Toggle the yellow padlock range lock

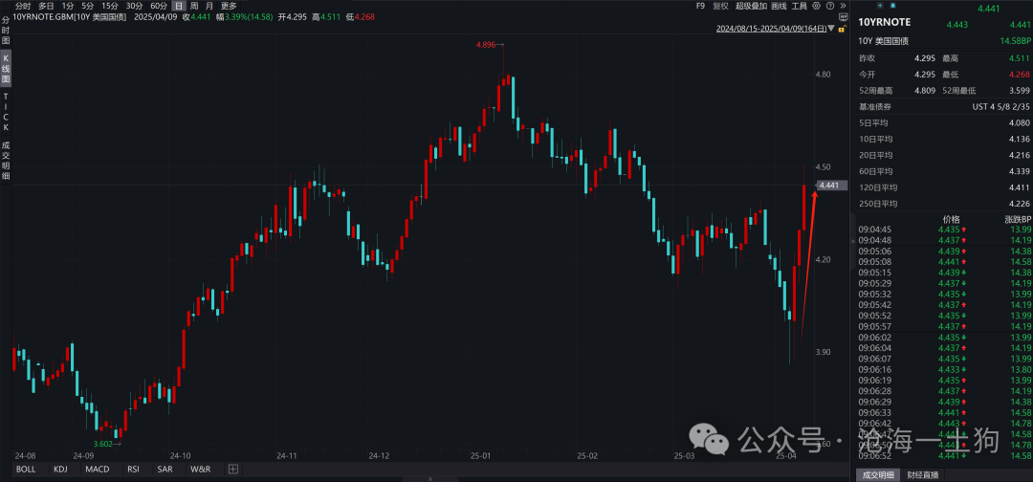[842, 29]
